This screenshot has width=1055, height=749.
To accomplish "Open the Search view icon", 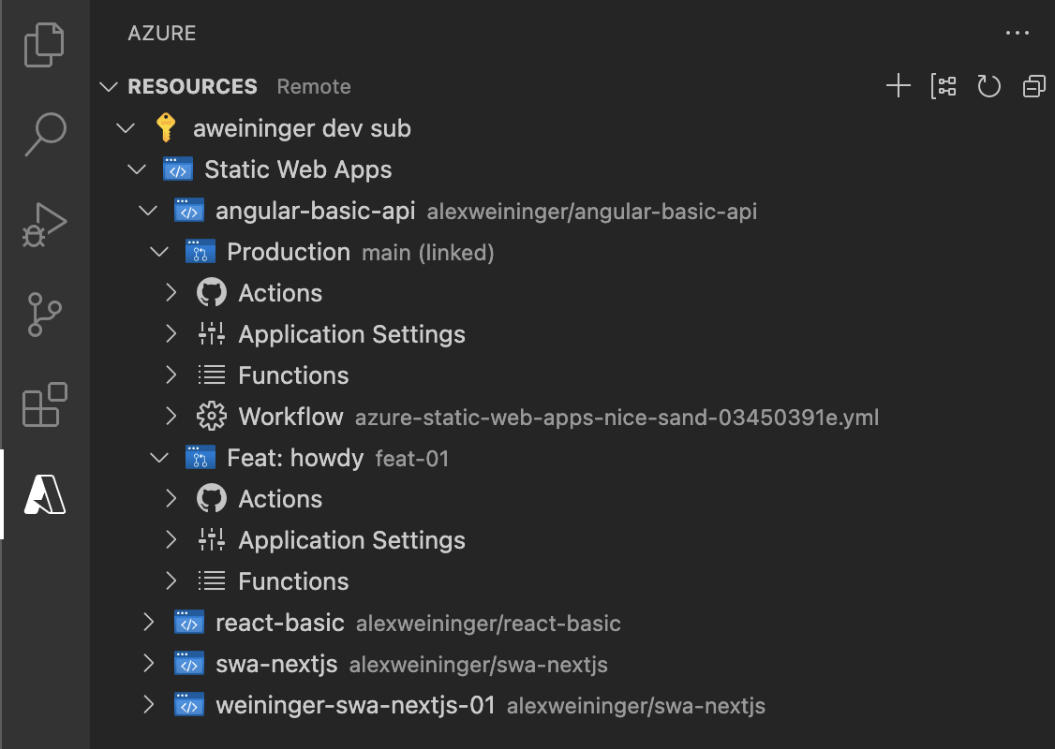I will point(45,134).
